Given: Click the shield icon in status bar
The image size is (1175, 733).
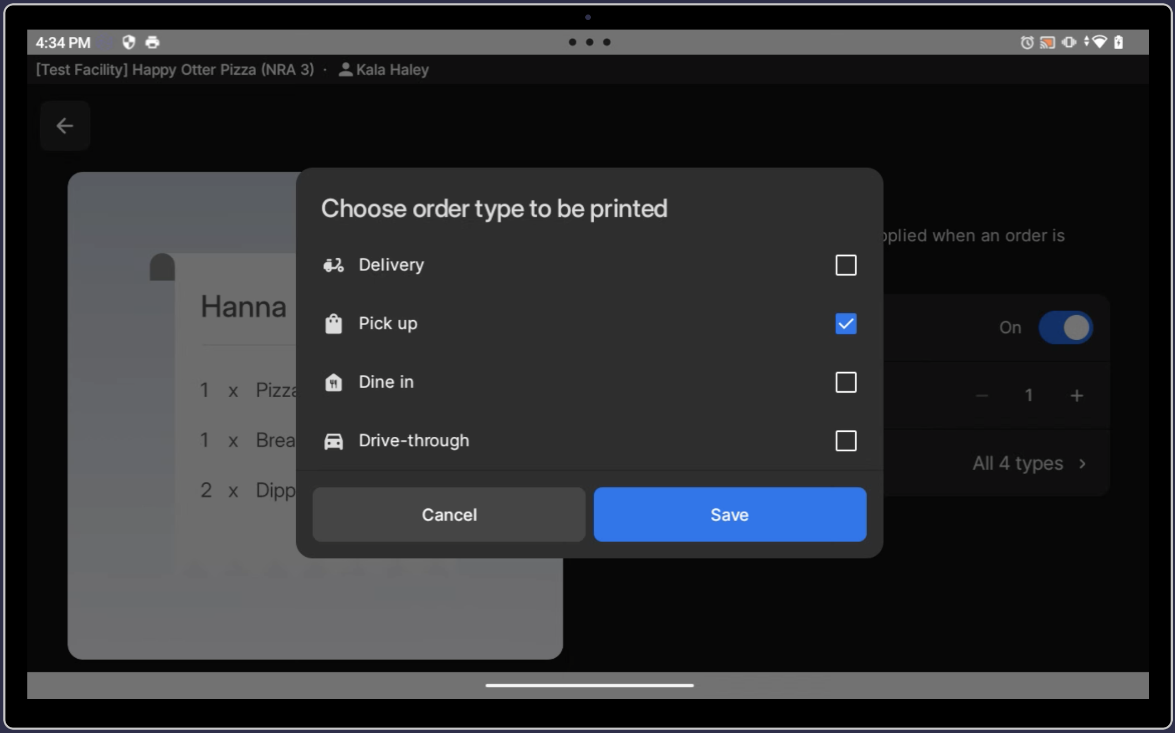Looking at the screenshot, I should coord(129,42).
